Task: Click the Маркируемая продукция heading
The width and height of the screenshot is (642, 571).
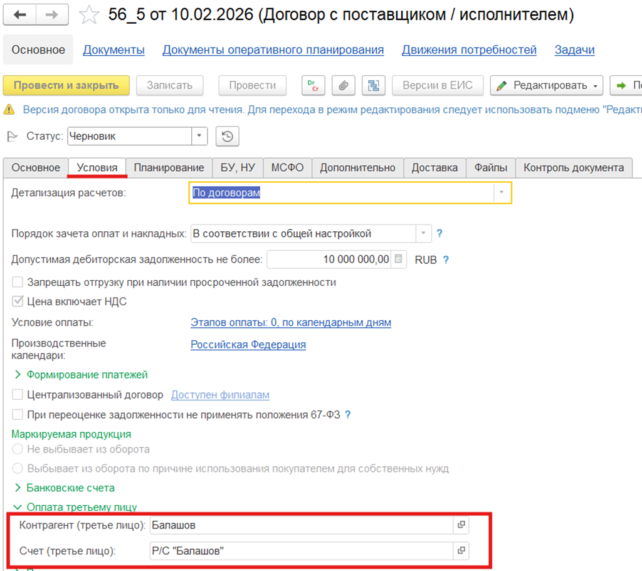Action: (71, 434)
